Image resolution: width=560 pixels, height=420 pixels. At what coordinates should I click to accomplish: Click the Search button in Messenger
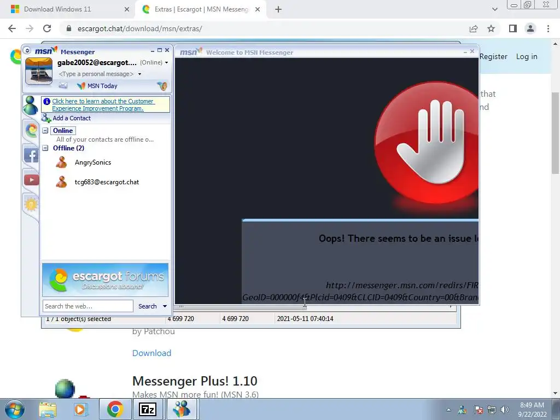tap(148, 306)
